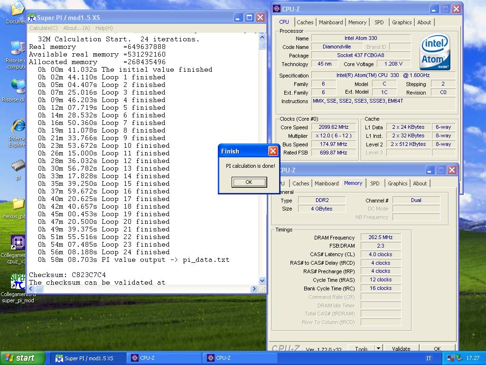Switch to Mainboard tab in upper CPU-Z
The height and width of the screenshot is (365, 486).
point(331,22)
